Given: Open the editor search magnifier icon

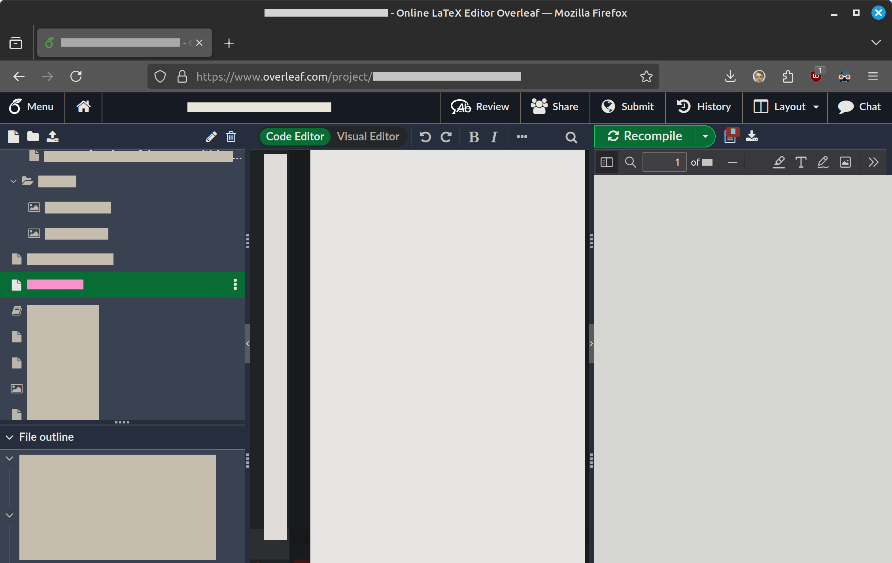Looking at the screenshot, I should 571,137.
